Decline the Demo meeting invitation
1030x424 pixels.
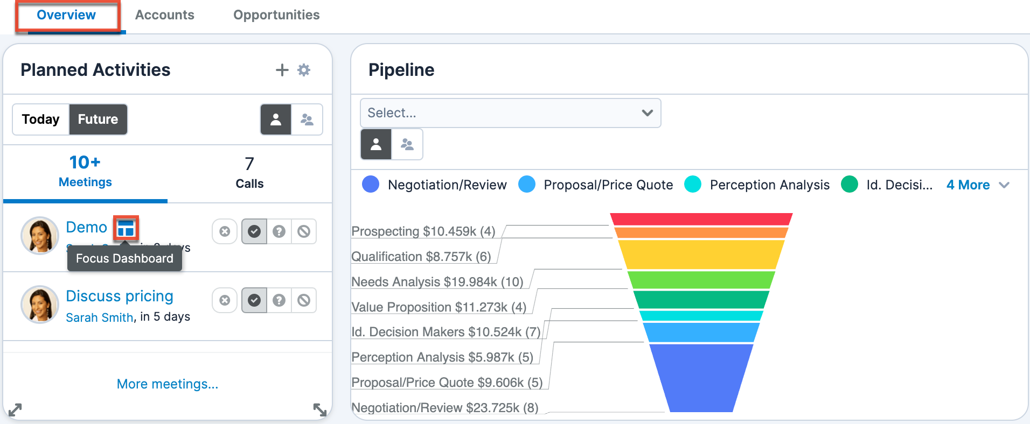[x=304, y=231]
